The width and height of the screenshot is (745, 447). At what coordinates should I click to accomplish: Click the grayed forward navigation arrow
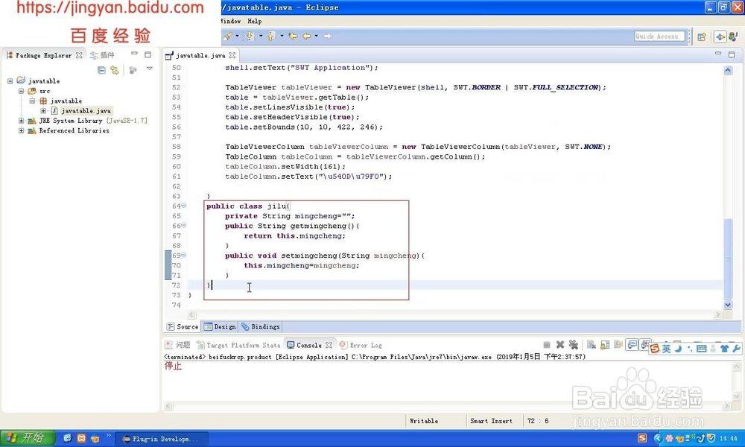point(327,36)
